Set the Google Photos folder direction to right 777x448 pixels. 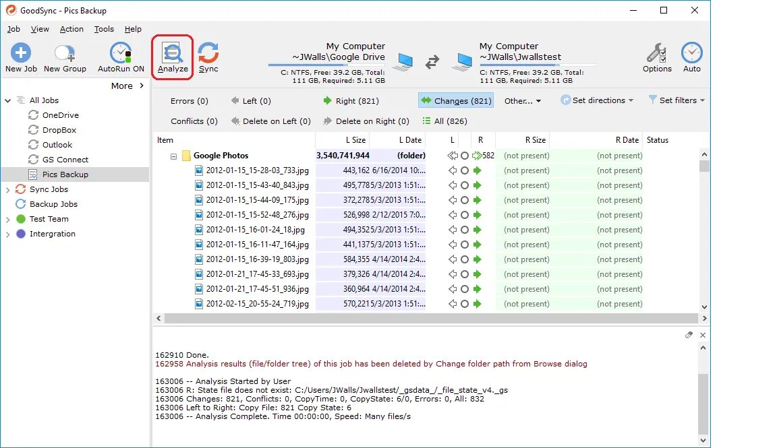click(477, 156)
